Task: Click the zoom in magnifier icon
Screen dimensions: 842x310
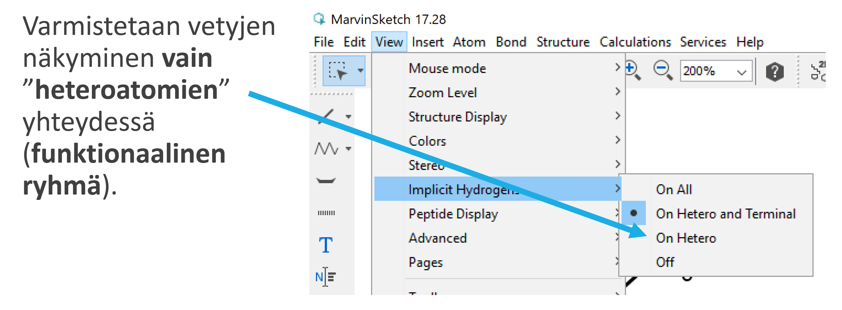Action: (x=633, y=71)
